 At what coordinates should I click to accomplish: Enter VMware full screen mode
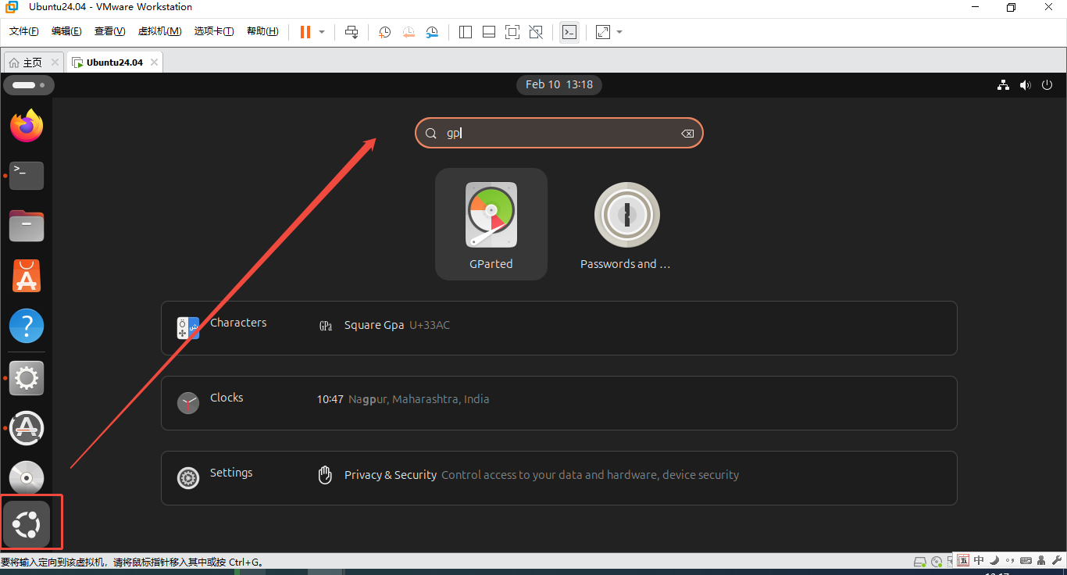[x=512, y=32]
